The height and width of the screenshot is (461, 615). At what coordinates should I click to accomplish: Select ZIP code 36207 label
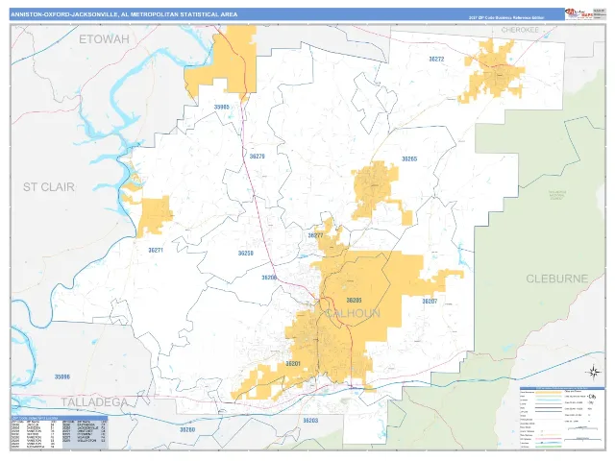coord(430,301)
